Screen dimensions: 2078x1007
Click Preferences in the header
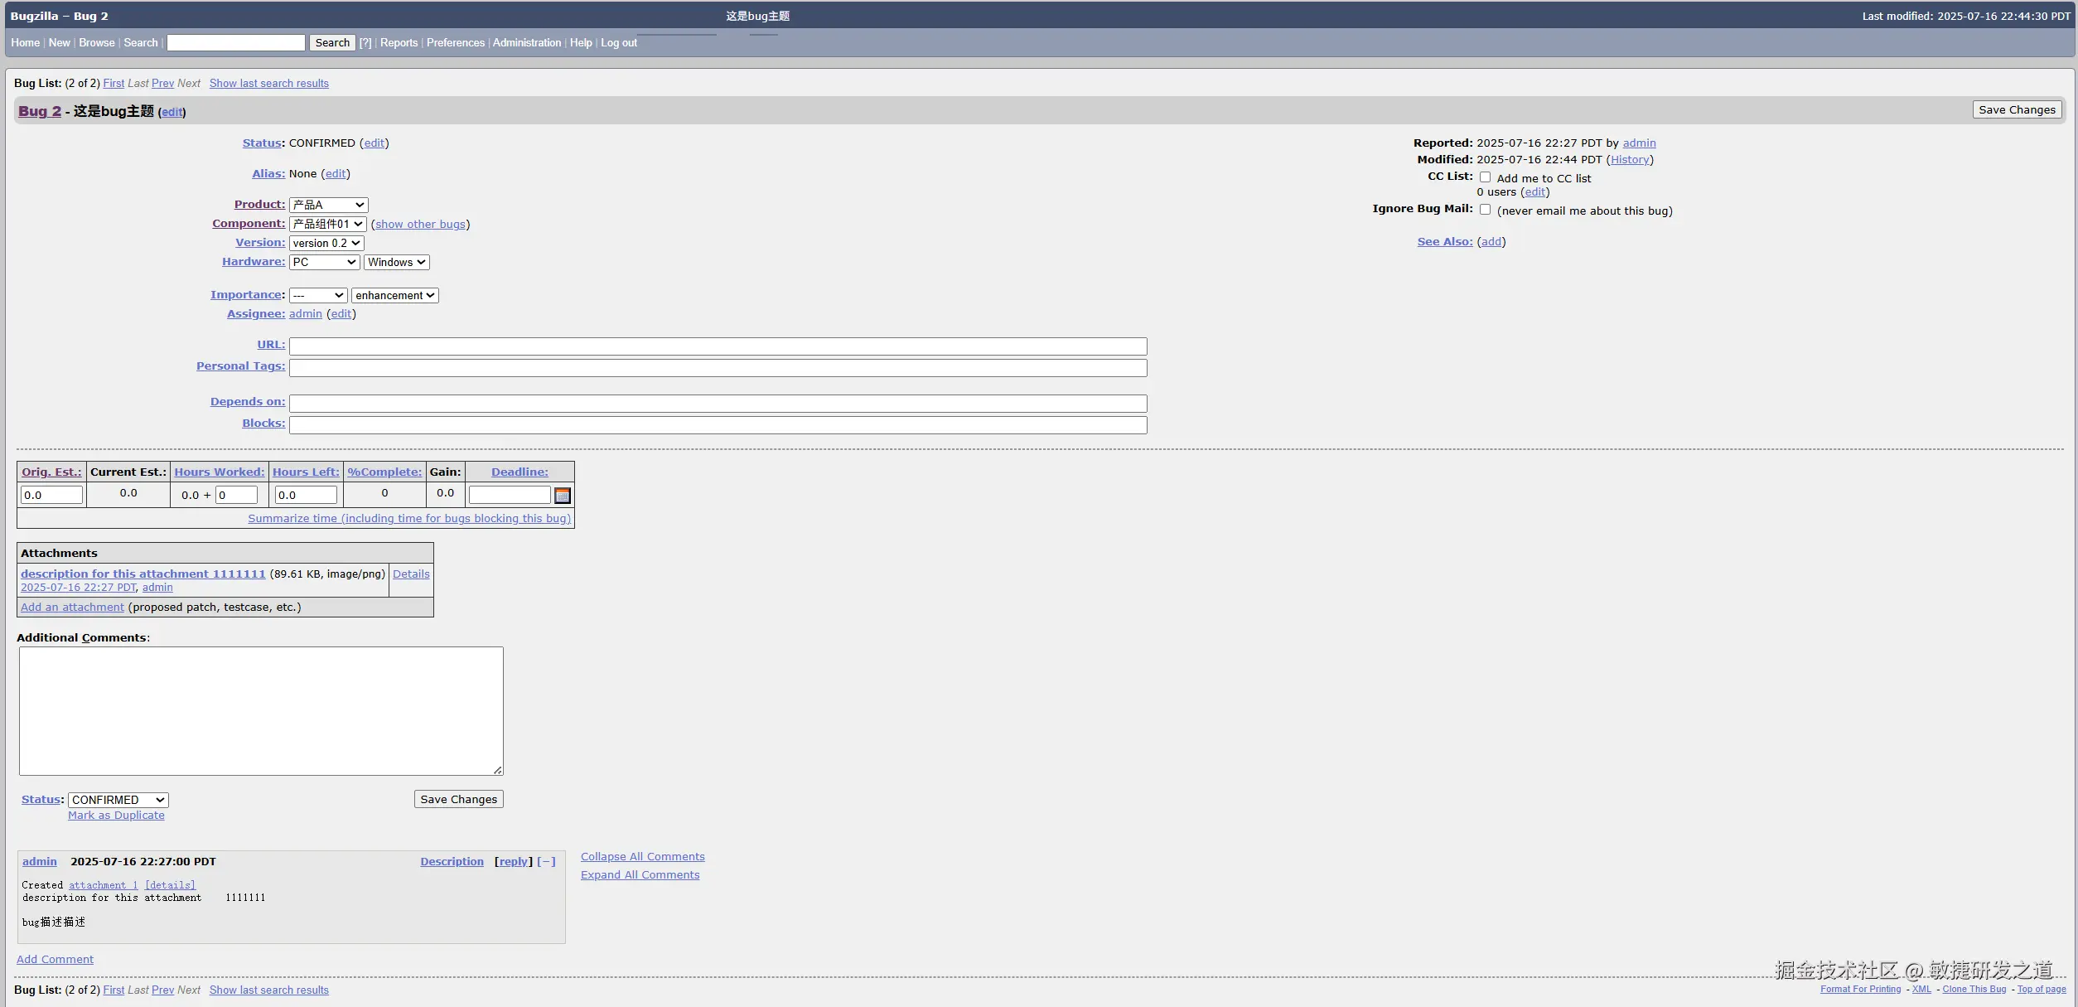[455, 43]
